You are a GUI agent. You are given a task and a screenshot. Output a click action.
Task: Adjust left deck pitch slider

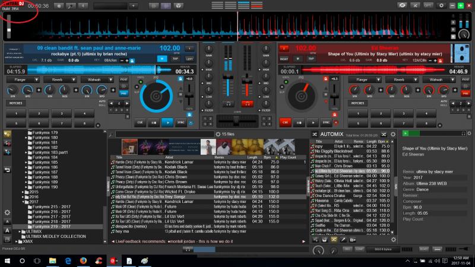coord(189,96)
